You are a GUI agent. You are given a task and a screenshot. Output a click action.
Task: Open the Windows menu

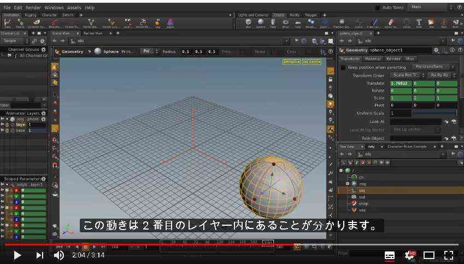(54, 8)
